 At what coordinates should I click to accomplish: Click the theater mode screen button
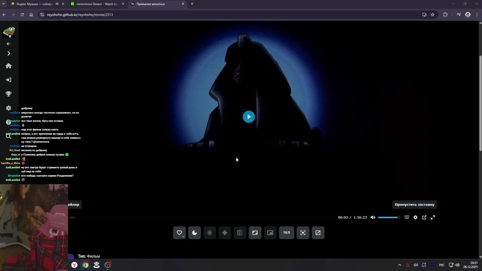point(255,233)
